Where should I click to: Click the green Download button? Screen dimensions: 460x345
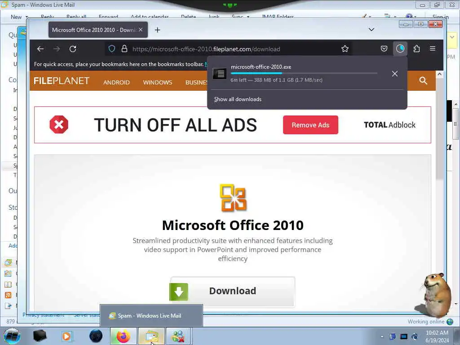[232, 291]
